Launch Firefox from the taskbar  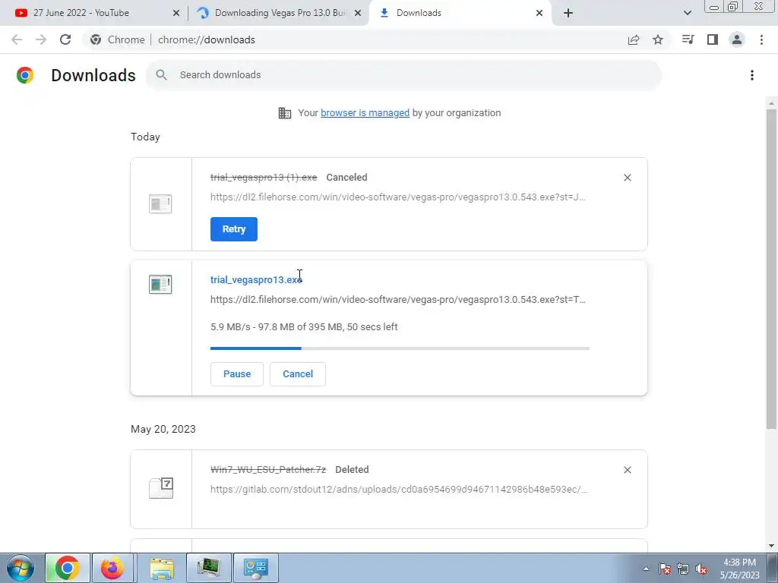click(112, 568)
